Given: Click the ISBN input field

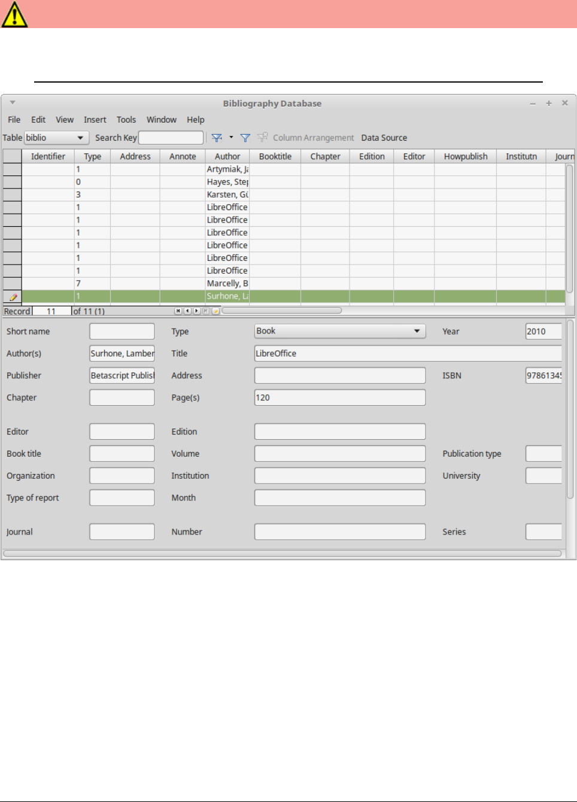Looking at the screenshot, I should 543,376.
